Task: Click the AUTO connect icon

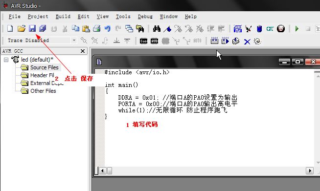Action: point(197,41)
